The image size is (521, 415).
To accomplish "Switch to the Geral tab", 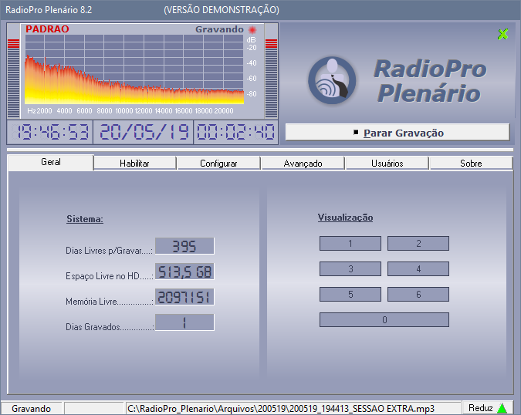I will [51, 162].
